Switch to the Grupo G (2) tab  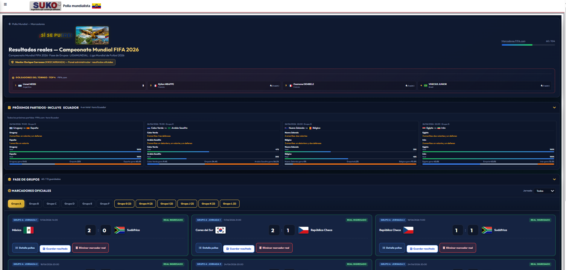(124, 204)
